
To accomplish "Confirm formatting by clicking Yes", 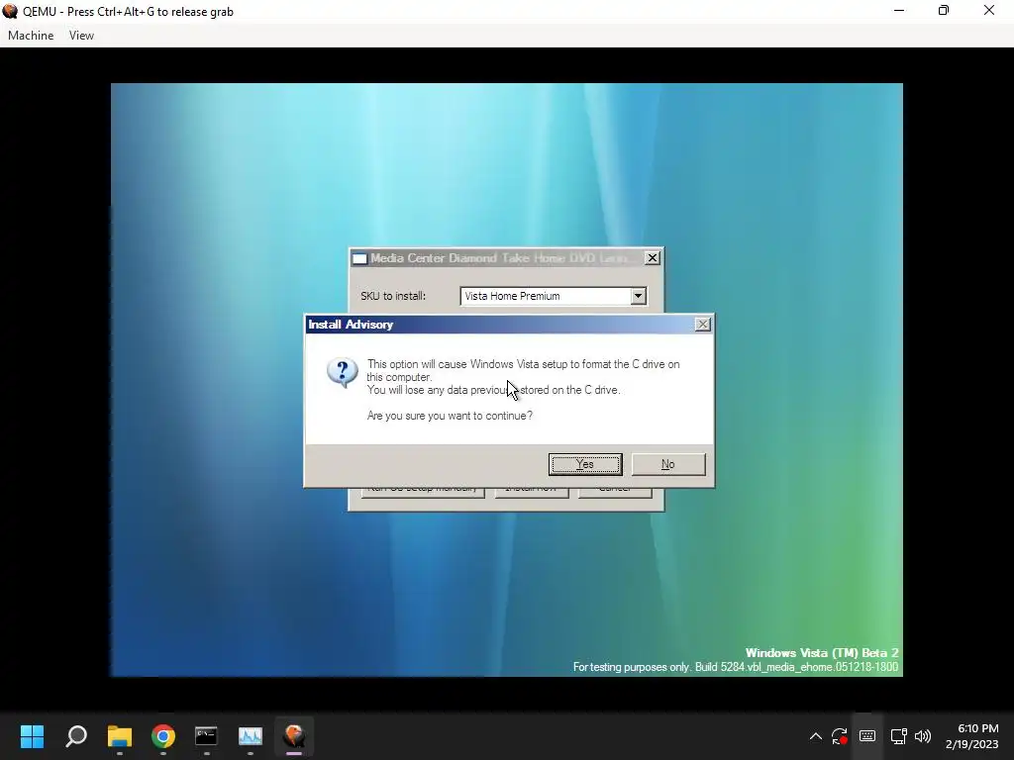I will click(585, 464).
